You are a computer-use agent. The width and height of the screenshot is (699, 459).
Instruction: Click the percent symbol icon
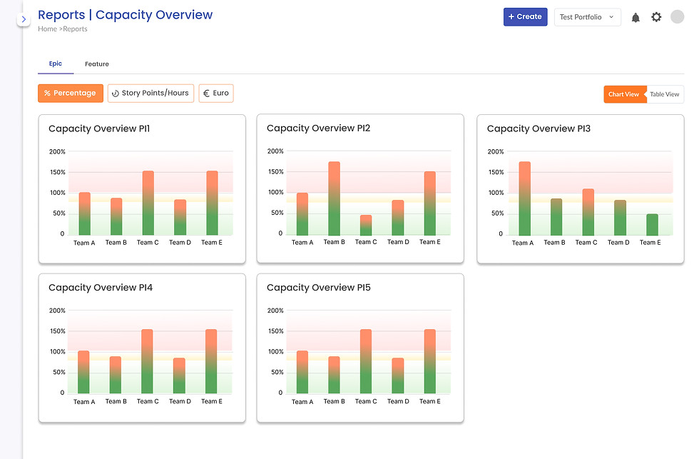coord(47,94)
